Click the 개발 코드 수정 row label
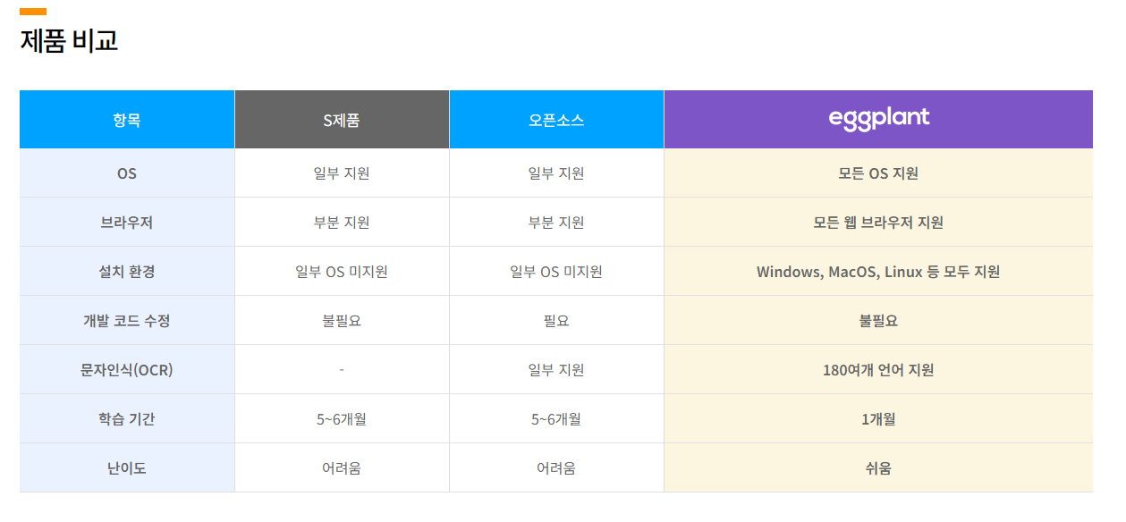 [x=127, y=321]
